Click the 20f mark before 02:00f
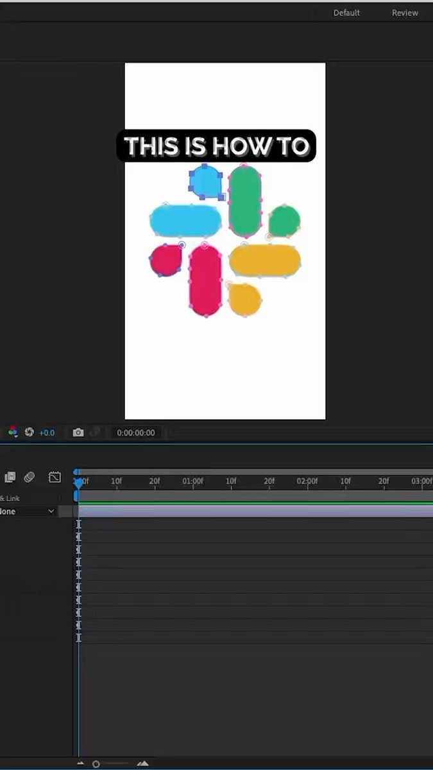The height and width of the screenshot is (770, 433). click(x=269, y=481)
